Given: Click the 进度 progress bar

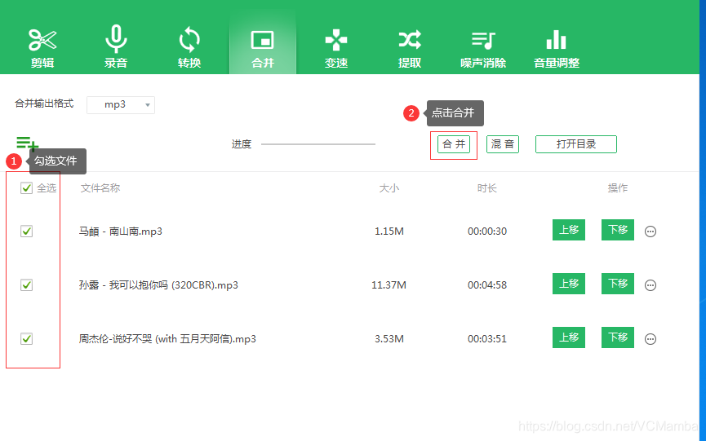Looking at the screenshot, I should pos(318,144).
